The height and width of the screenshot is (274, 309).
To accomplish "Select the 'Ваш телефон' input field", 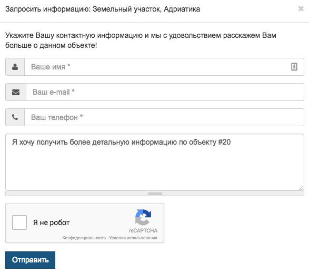I will click(164, 117).
